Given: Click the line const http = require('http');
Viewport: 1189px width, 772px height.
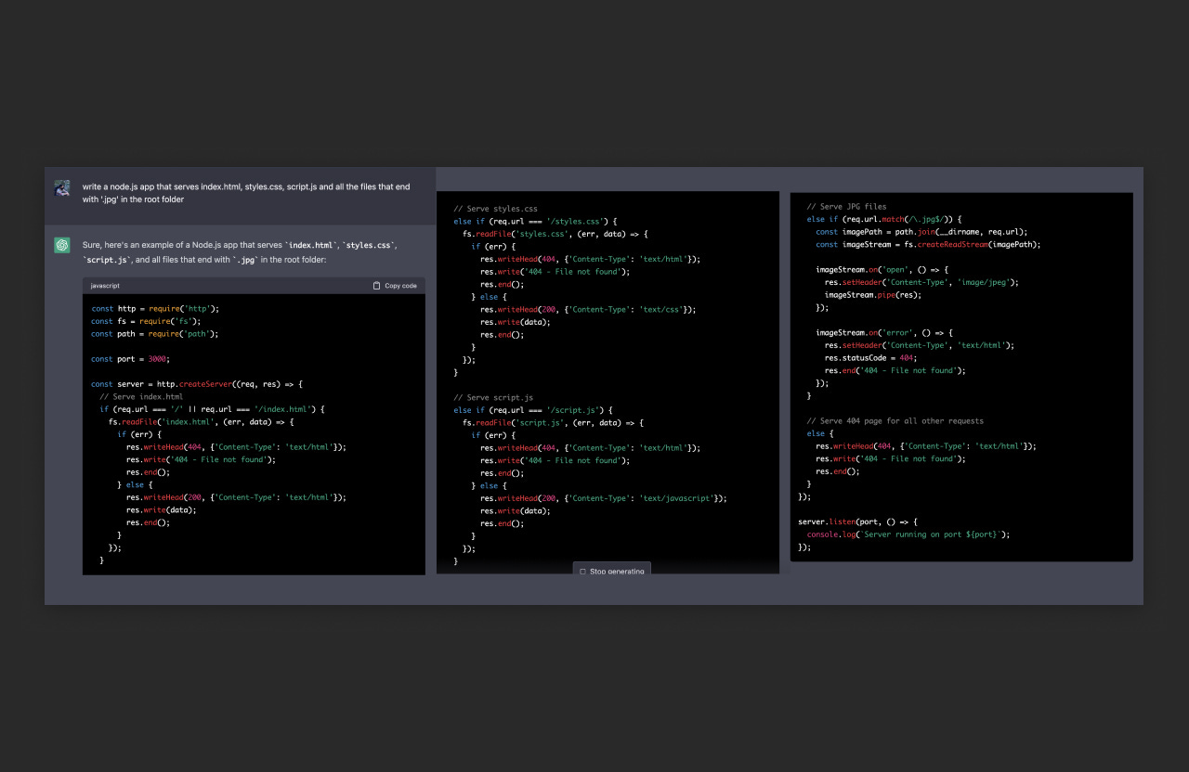Looking at the screenshot, I should click(155, 308).
